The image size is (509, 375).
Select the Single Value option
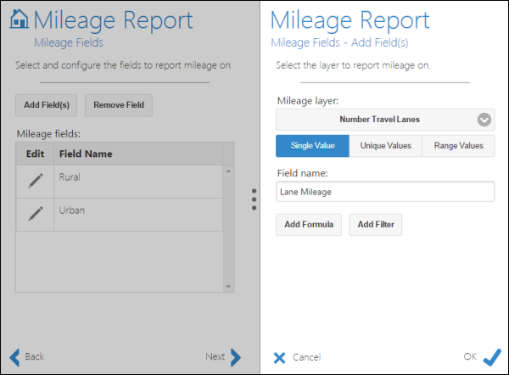point(311,146)
